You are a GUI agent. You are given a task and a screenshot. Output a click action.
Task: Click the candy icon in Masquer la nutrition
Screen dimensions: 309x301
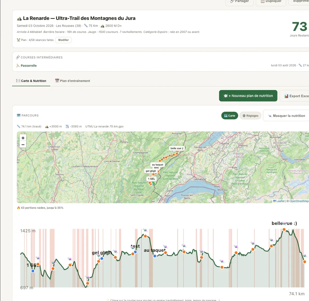[x=270, y=116]
